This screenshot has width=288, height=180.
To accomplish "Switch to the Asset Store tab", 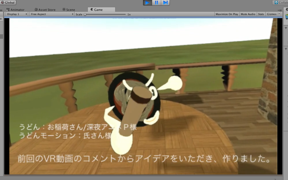I will coord(45,10).
